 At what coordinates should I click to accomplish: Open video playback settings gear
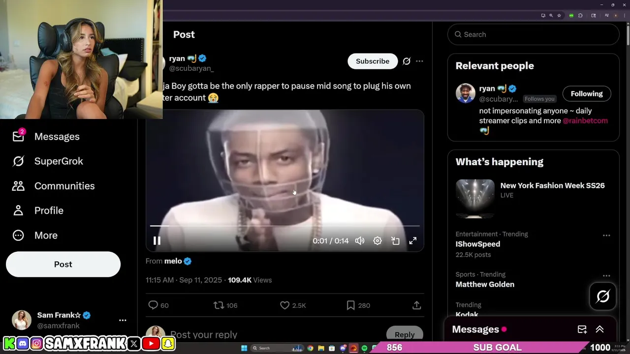[378, 240]
